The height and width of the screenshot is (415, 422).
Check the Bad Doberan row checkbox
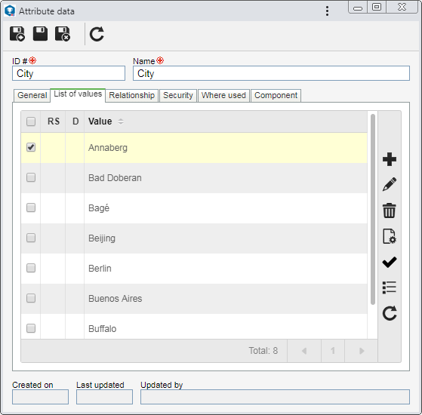click(x=31, y=177)
